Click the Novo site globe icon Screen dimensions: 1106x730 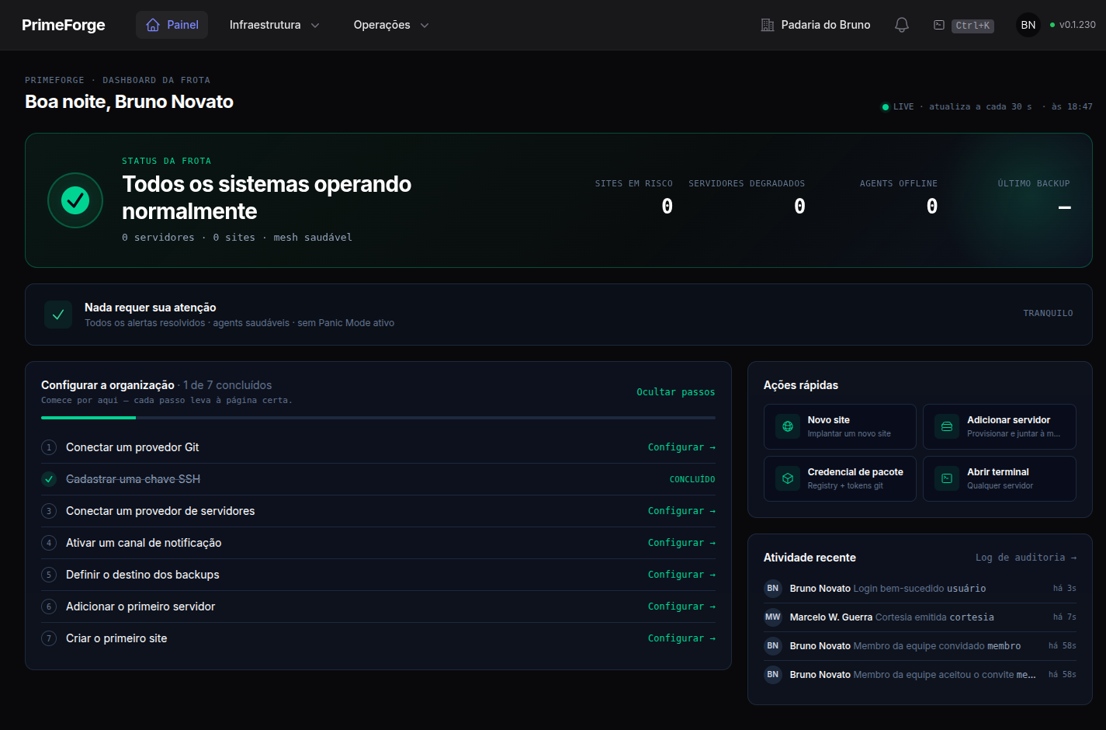pos(788,426)
